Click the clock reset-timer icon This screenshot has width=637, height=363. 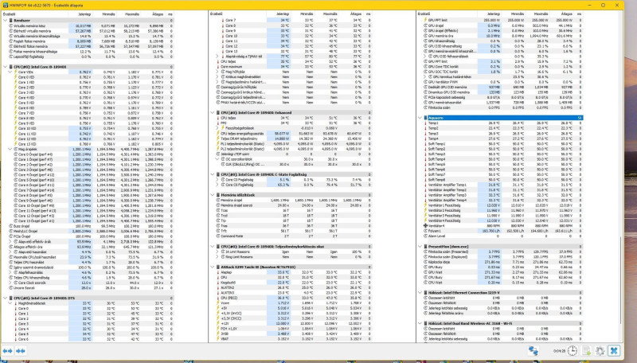point(572,351)
